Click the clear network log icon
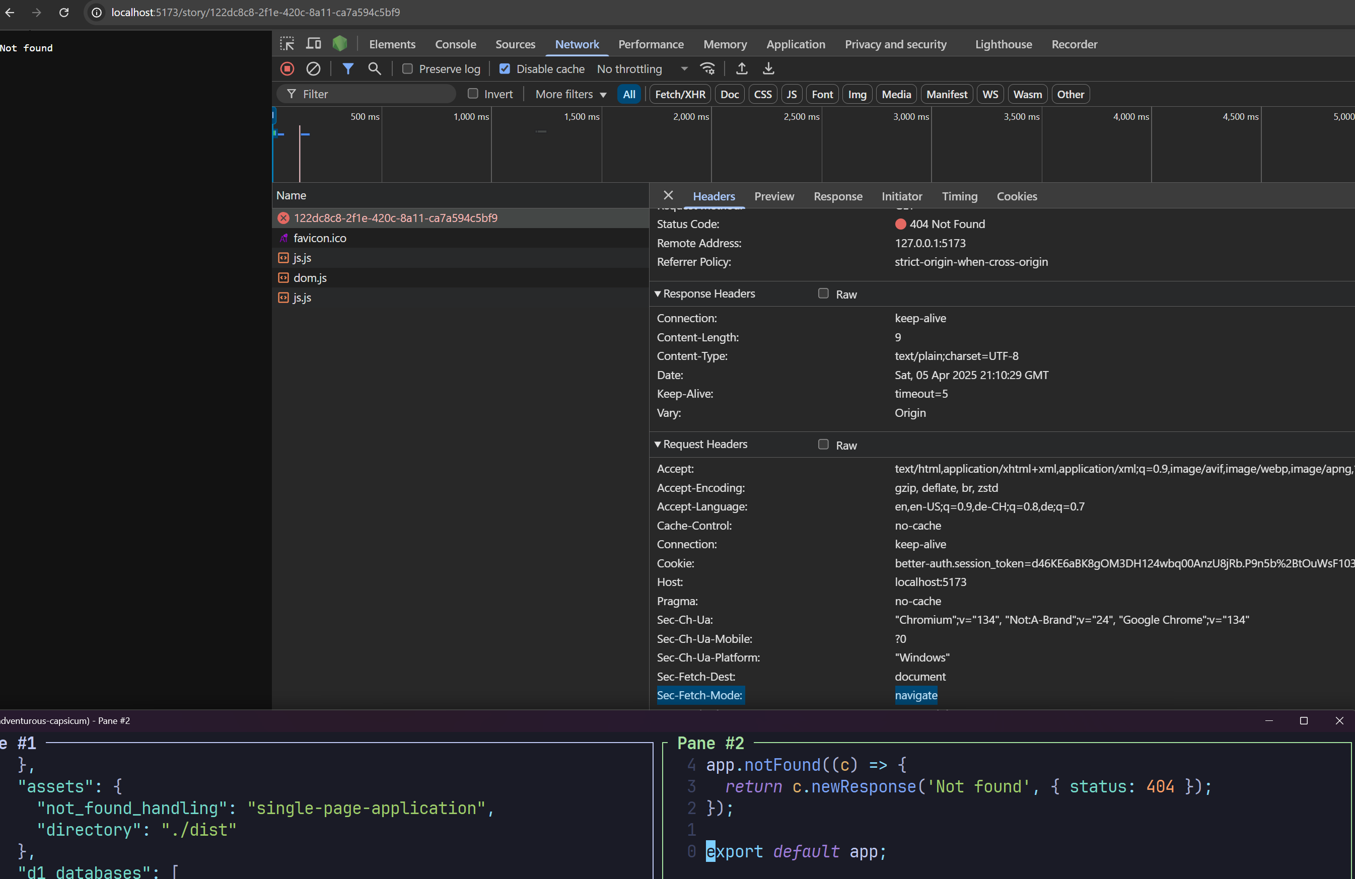This screenshot has width=1355, height=879. coord(313,69)
